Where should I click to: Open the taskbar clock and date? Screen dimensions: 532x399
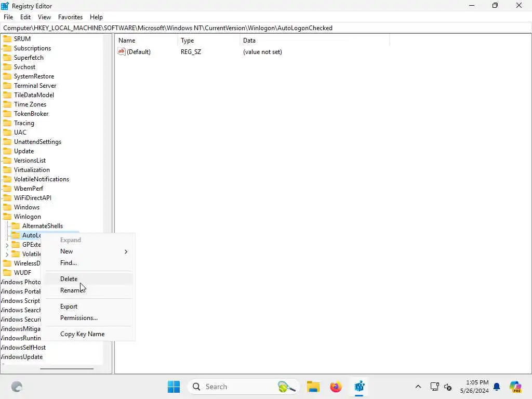[474, 387]
